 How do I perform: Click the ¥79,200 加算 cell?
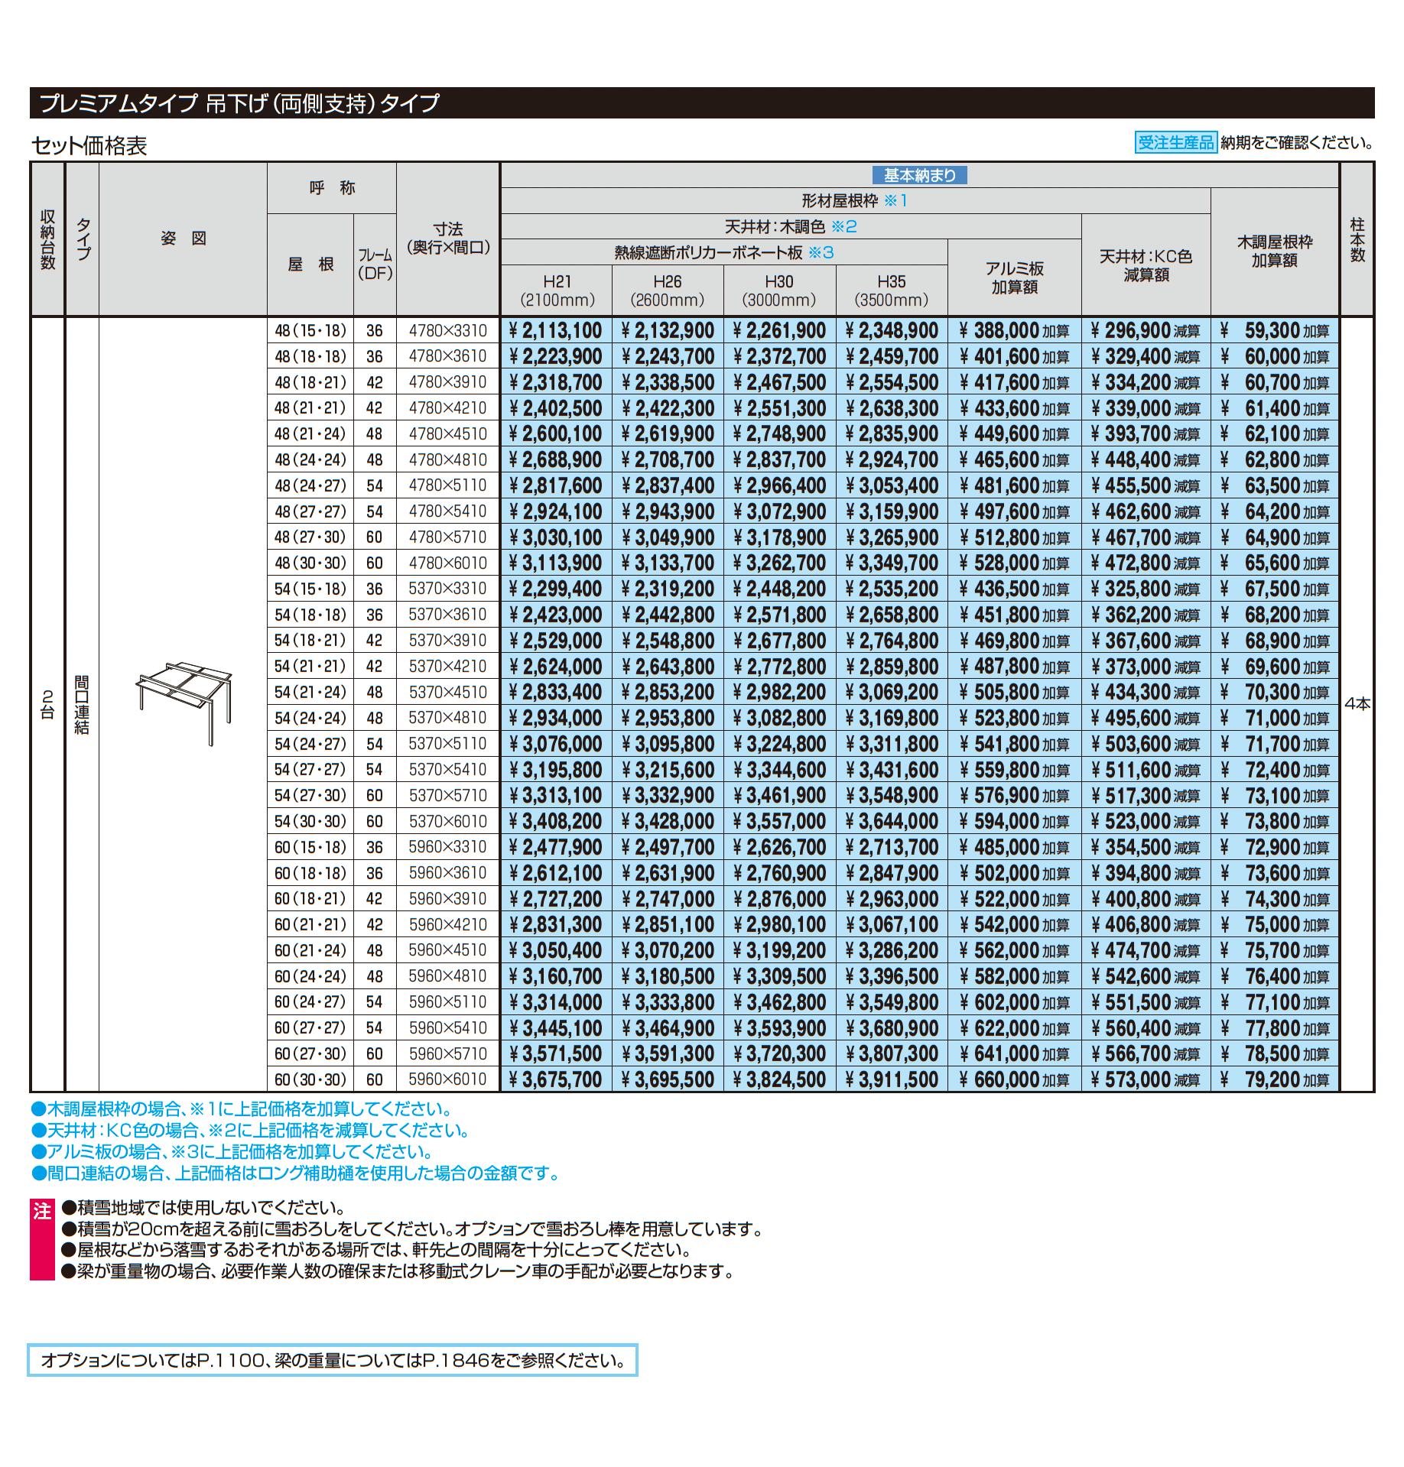tap(1275, 1079)
